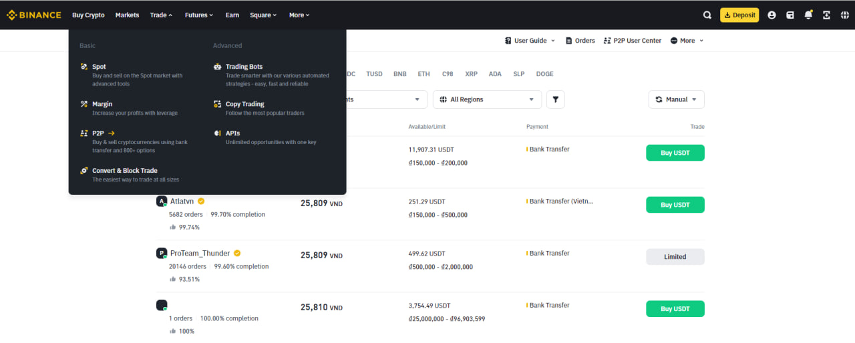This screenshot has width=855, height=343.
Task: Click avatar of the 1 orders merchant
Action: [162, 305]
